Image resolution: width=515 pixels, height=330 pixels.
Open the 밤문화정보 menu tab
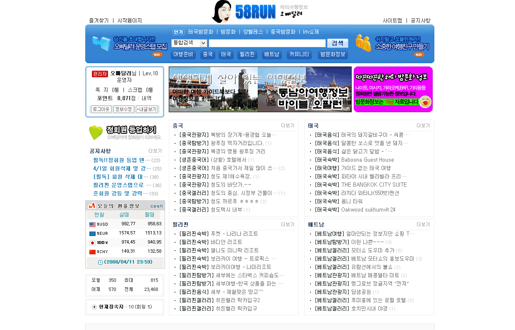[333, 55]
